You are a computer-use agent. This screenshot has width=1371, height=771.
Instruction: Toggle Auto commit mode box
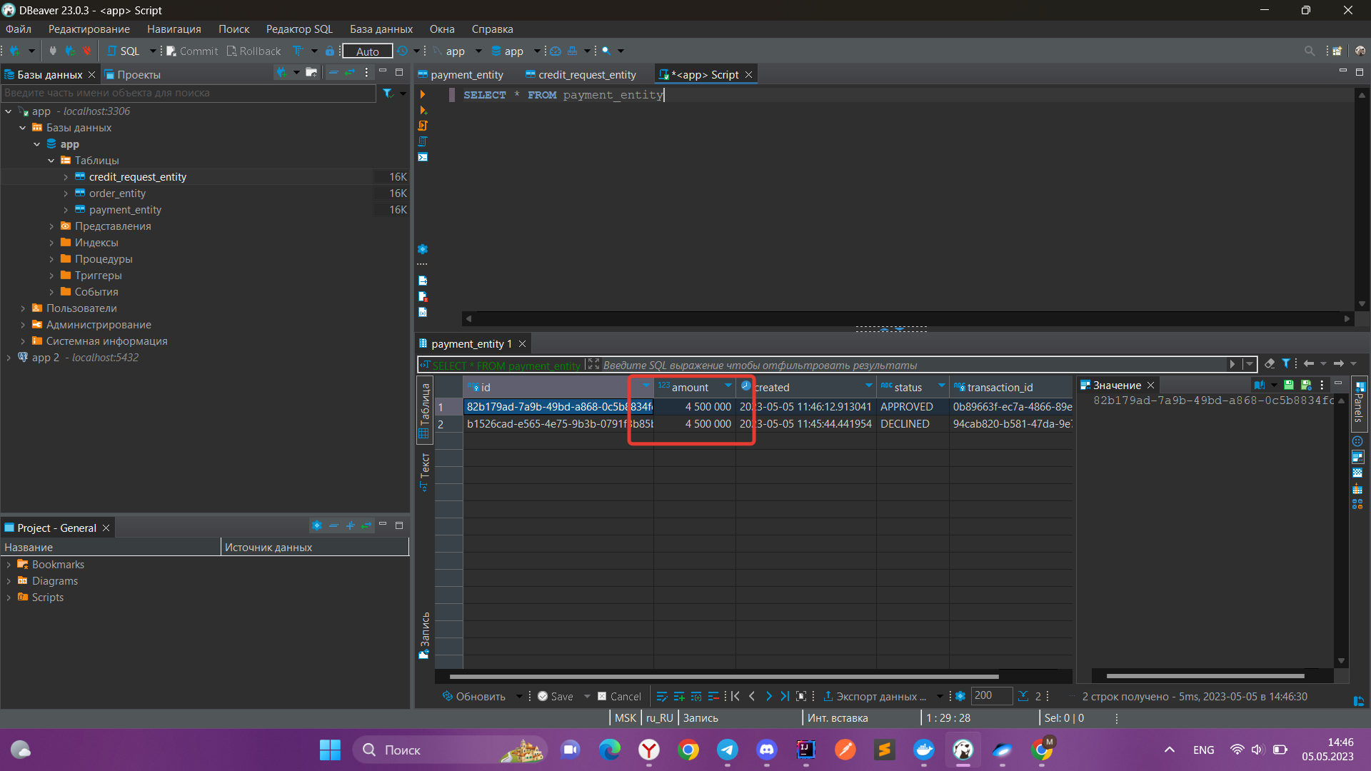[367, 51]
